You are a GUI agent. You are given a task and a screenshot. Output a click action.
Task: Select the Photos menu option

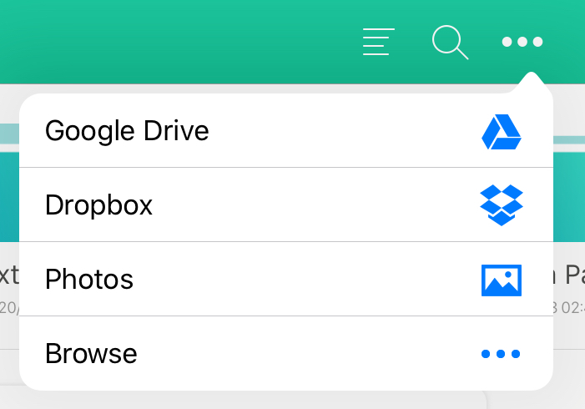pyautogui.click(x=286, y=279)
